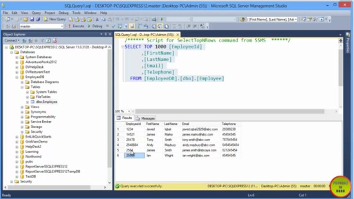
Task: Collapse the Tables folder node
Action: pos(22,87)
